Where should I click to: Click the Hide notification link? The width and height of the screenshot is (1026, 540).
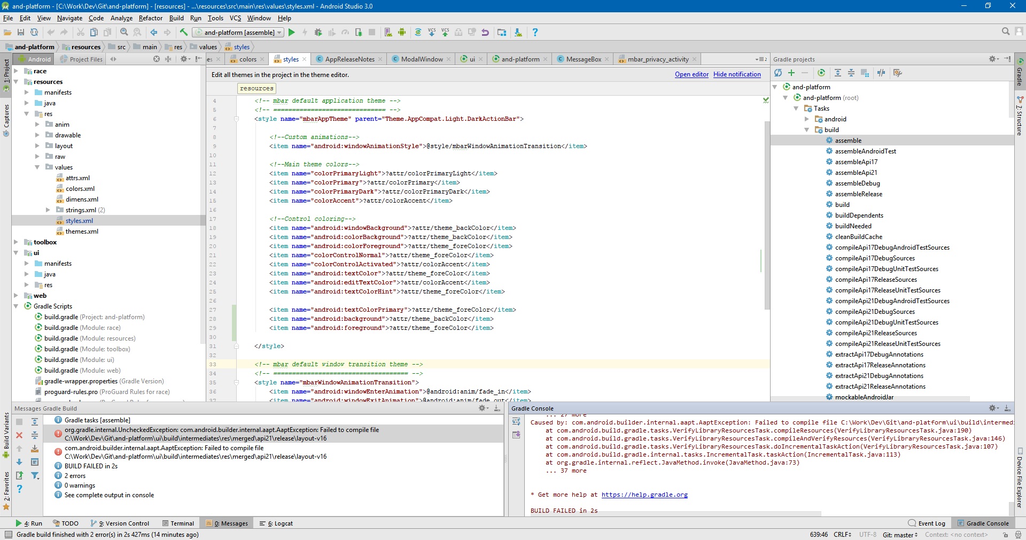[x=737, y=75]
